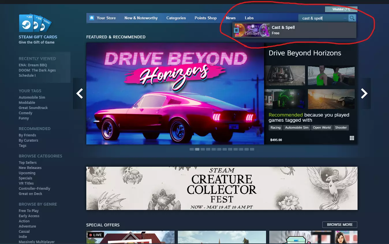
Task: View the green-lit garage screenshot thumbnail
Action: click(x=285, y=99)
